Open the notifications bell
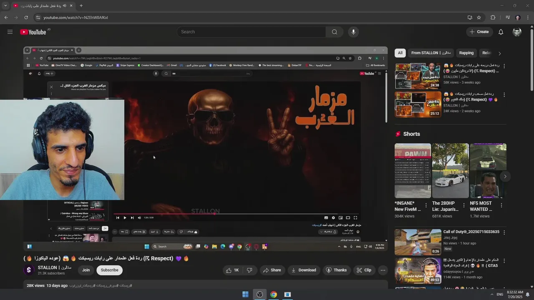 click(501, 32)
